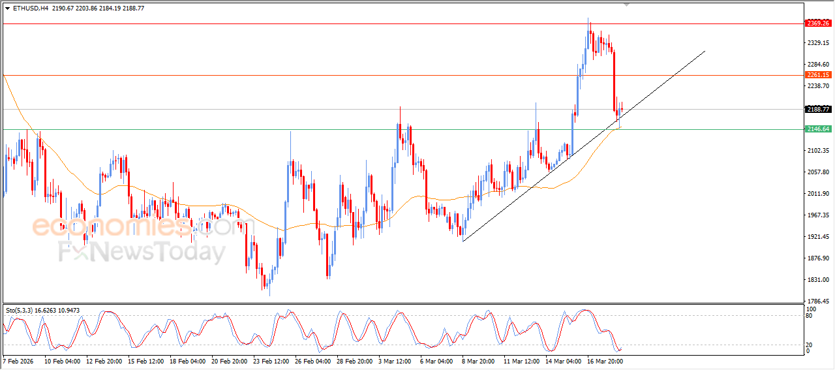This screenshot has height=370, width=835.
Task: Click the 7 Feb 2026 date label
Action: [x=18, y=361]
